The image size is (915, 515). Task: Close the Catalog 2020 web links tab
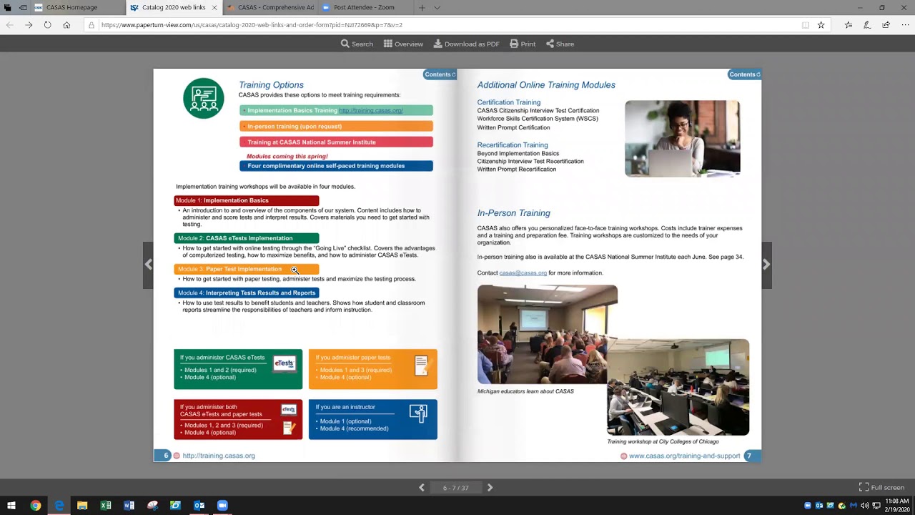click(214, 7)
